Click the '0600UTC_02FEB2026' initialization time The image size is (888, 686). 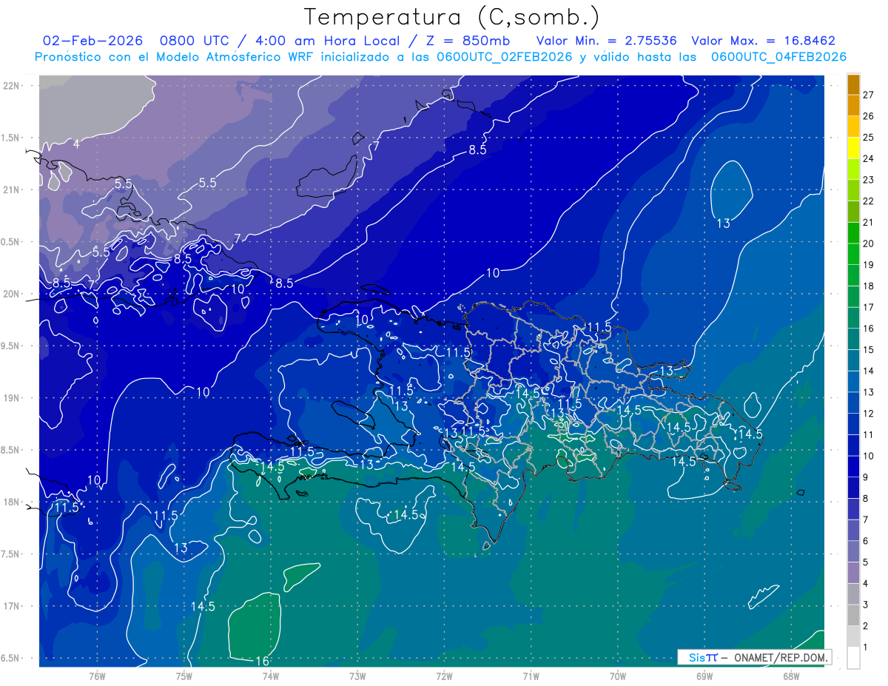(505, 57)
